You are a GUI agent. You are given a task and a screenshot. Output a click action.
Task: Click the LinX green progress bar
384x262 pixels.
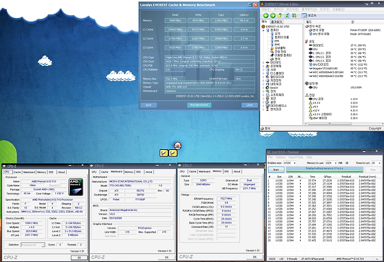[x=324, y=169]
